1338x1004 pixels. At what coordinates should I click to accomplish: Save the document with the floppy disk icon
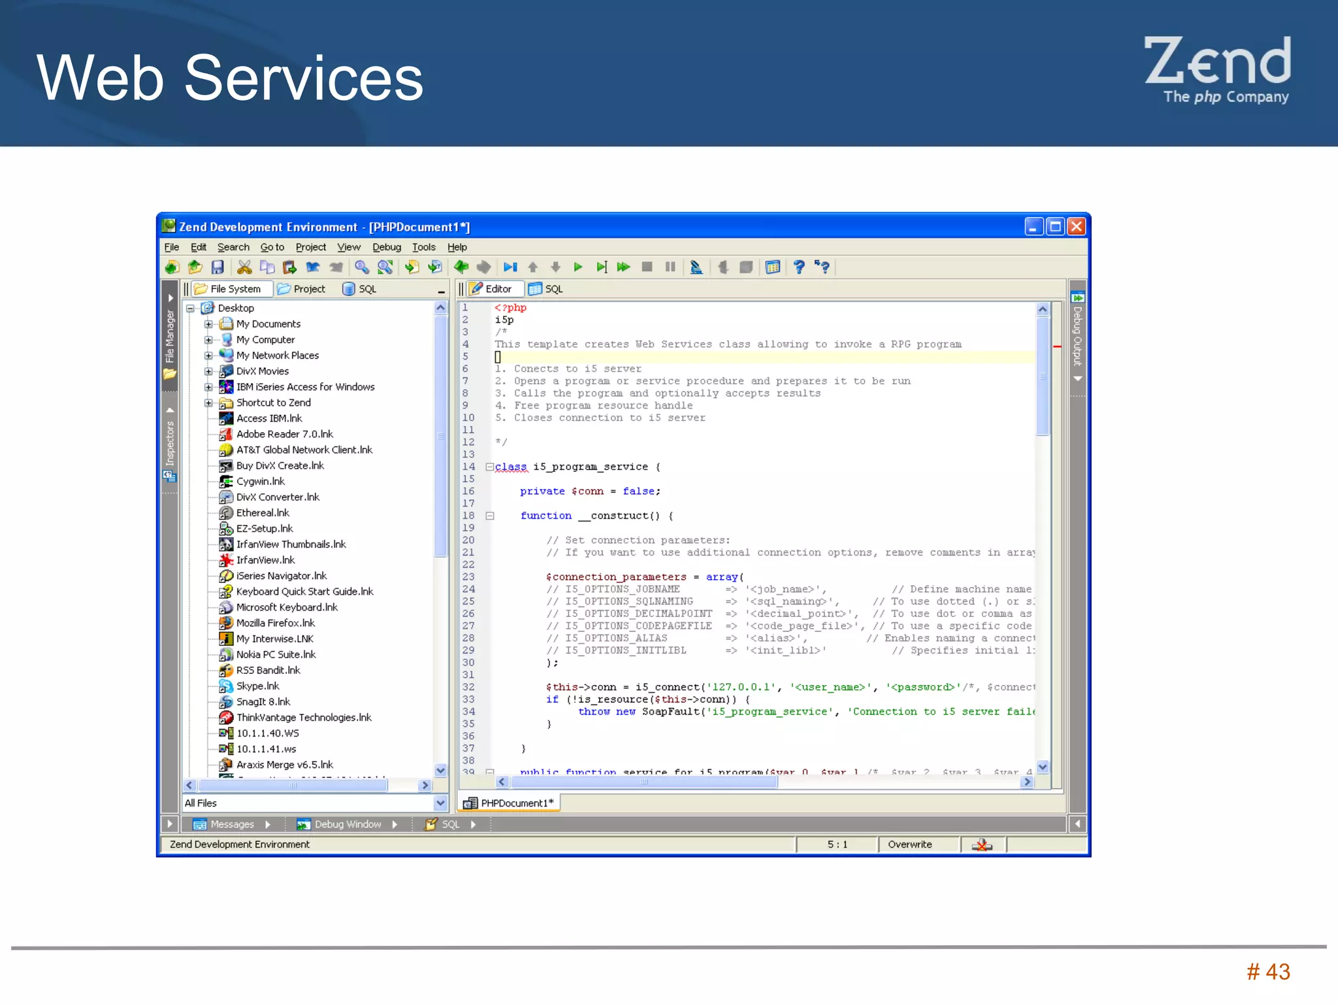point(218,267)
